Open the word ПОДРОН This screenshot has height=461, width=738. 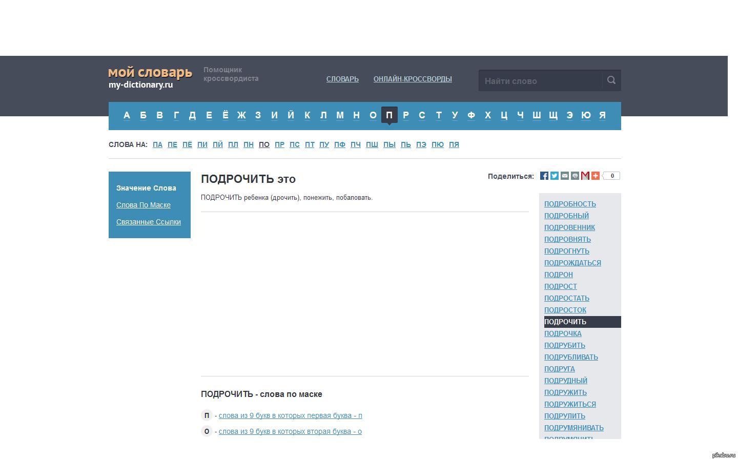tap(559, 275)
